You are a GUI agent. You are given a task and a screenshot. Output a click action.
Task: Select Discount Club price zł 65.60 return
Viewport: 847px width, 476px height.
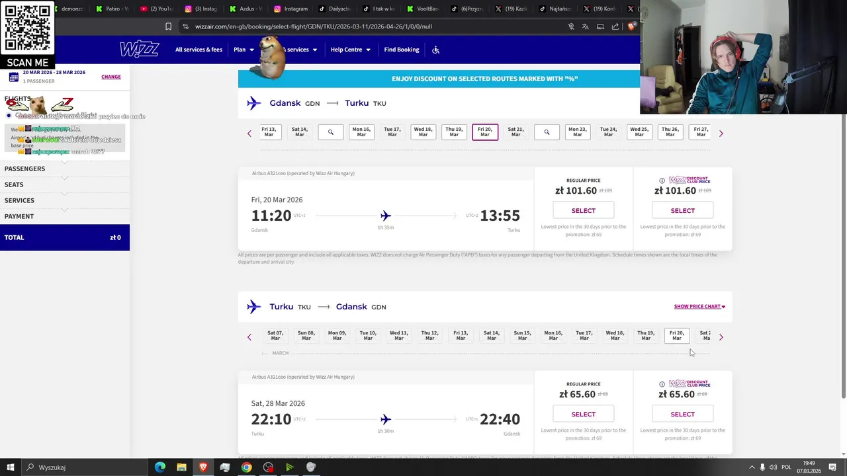coord(682,414)
